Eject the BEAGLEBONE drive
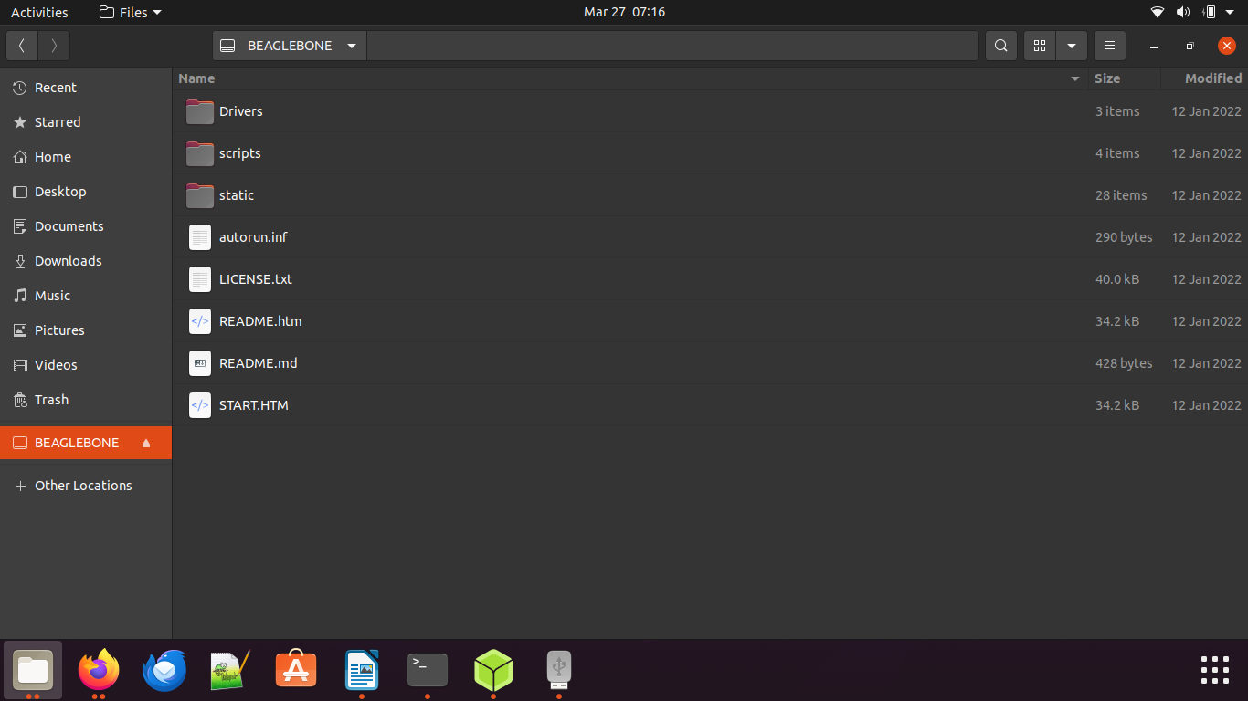The width and height of the screenshot is (1248, 701). point(146,443)
